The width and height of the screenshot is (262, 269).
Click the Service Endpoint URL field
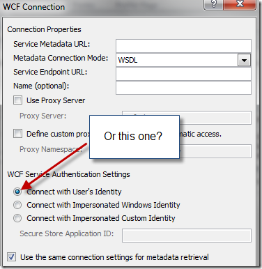(183, 74)
